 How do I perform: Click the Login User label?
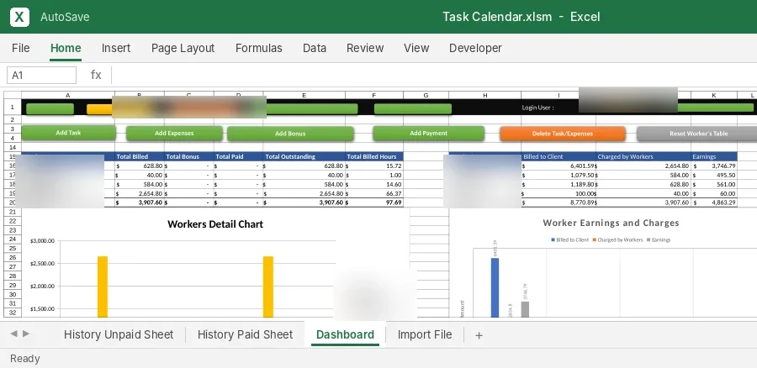pyautogui.click(x=537, y=108)
